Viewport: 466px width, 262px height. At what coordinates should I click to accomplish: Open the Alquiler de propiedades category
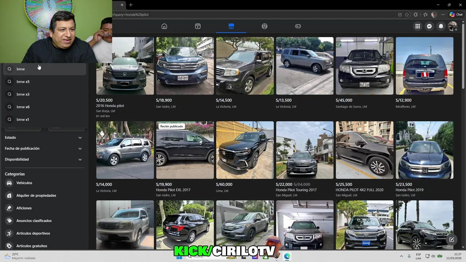pos(44,195)
